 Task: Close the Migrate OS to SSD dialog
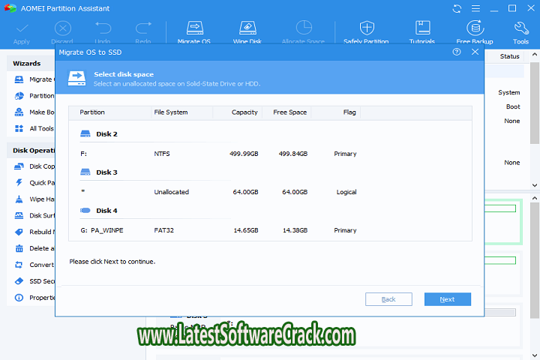coord(475,52)
